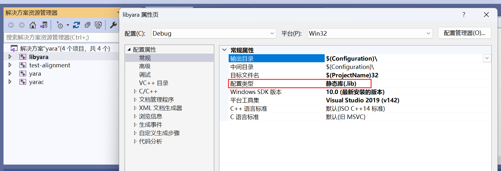Open the 输出目录 value dropdown arrow
Viewport: 501px width, 171px height.
[x=487, y=58]
